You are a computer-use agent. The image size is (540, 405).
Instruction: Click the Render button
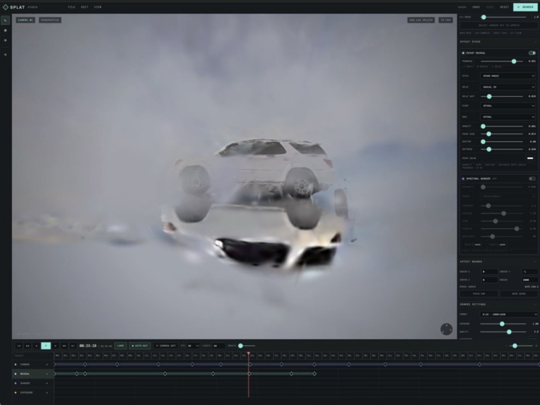point(525,7)
